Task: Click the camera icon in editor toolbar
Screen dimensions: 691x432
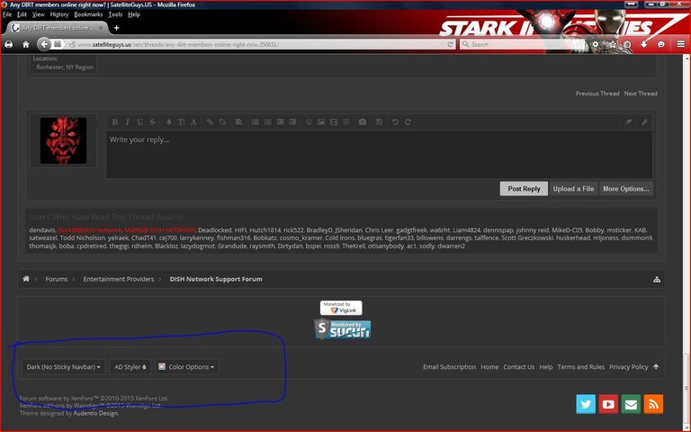Action: tap(363, 122)
